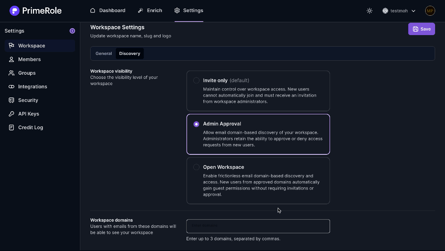Click the Groups people icon
This screenshot has height=251, width=445.
pyautogui.click(x=12, y=73)
